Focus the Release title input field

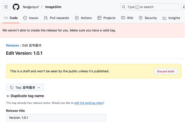[56, 118]
